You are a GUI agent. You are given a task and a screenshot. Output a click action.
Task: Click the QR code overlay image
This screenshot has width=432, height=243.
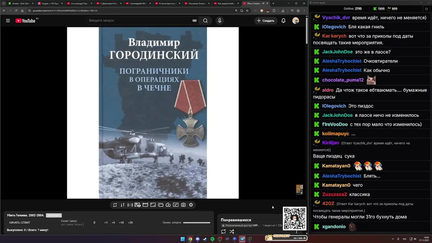[295, 219]
